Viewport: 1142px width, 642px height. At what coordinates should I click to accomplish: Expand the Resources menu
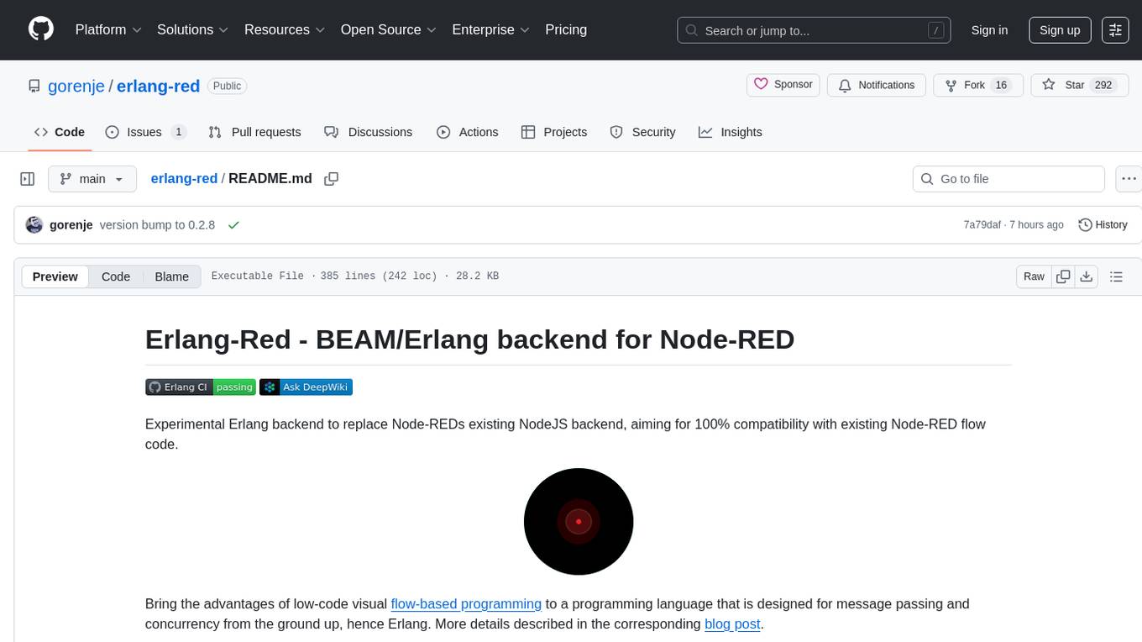(285, 29)
